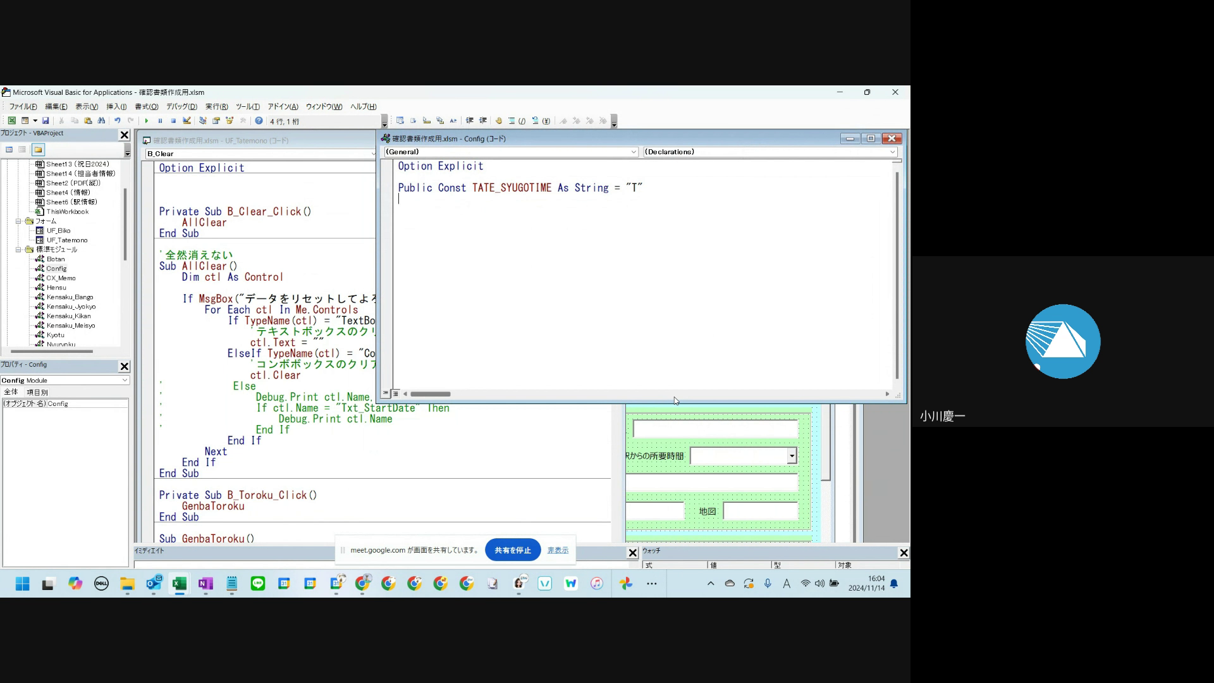
Task: Toggle Design Mode icon
Action: pos(187,121)
